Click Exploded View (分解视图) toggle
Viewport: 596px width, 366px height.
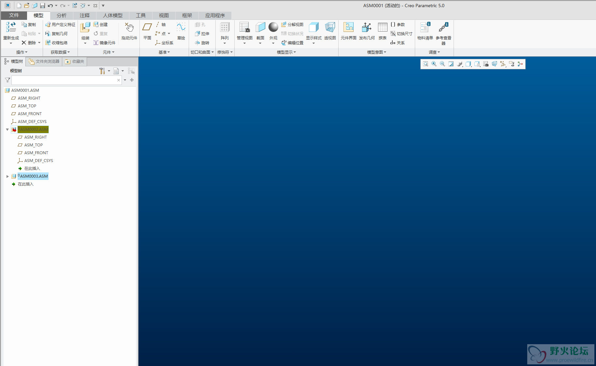(292, 24)
